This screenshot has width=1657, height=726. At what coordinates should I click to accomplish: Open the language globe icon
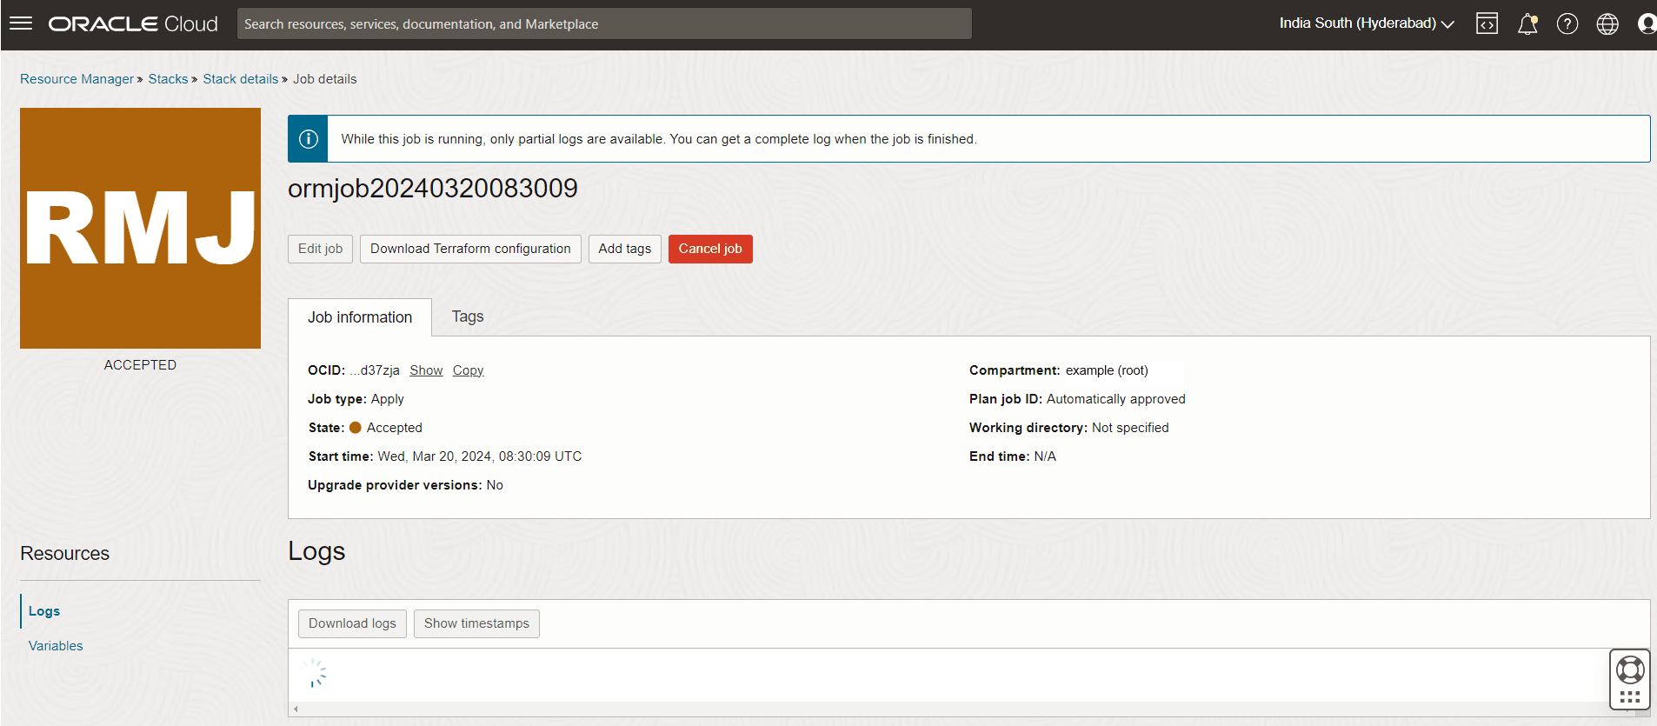tap(1607, 23)
